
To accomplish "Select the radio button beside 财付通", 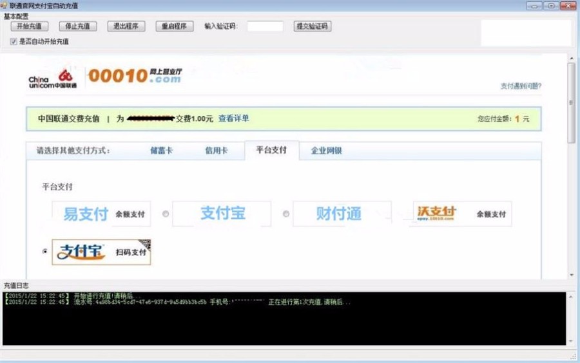I will point(286,214).
